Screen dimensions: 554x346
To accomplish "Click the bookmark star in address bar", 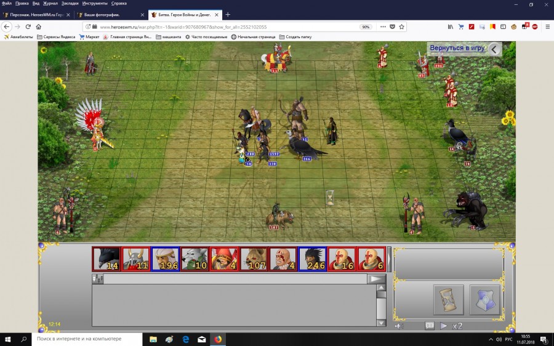I will point(402,26).
